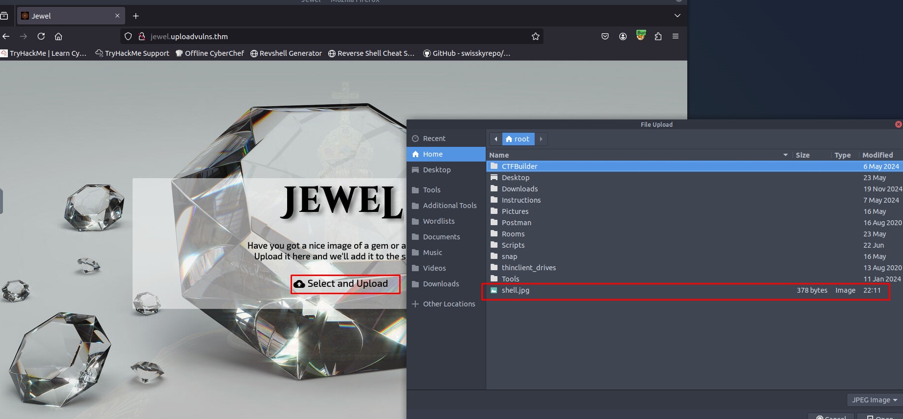Viewport: 903px width, 419px height.
Task: Open Music sidebar location
Action: point(446,253)
